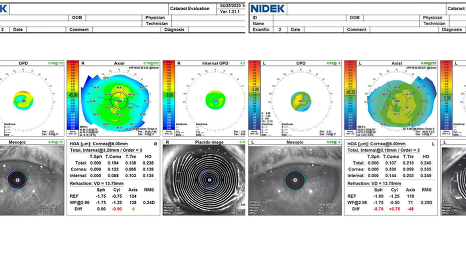
Task: Click the NIDEK logo in the header
Action: pyautogui.click(x=268, y=9)
